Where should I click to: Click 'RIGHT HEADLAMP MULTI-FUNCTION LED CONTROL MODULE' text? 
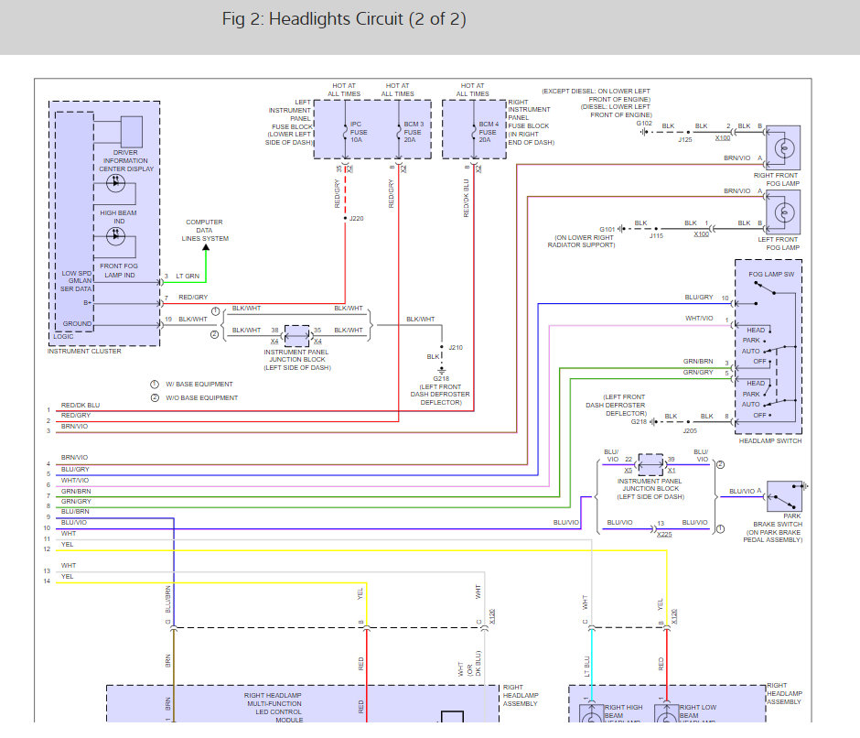[x=274, y=708]
